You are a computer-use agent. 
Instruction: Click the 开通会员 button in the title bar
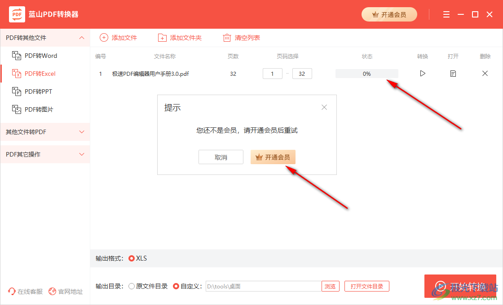pyautogui.click(x=389, y=14)
